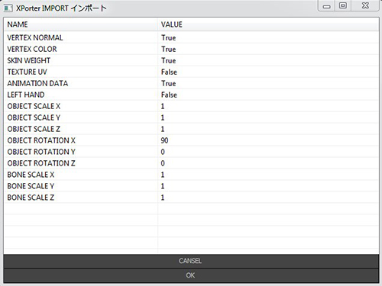Edit the True value of SKIN WEIGHT
This screenshot has height=286, width=382.
pyautogui.click(x=168, y=60)
